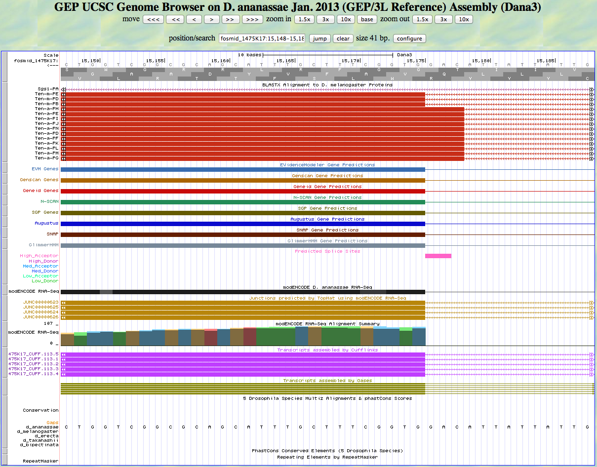Click the dark blue Augustus exon bar
Screen dimensions: 597x467
242,224
